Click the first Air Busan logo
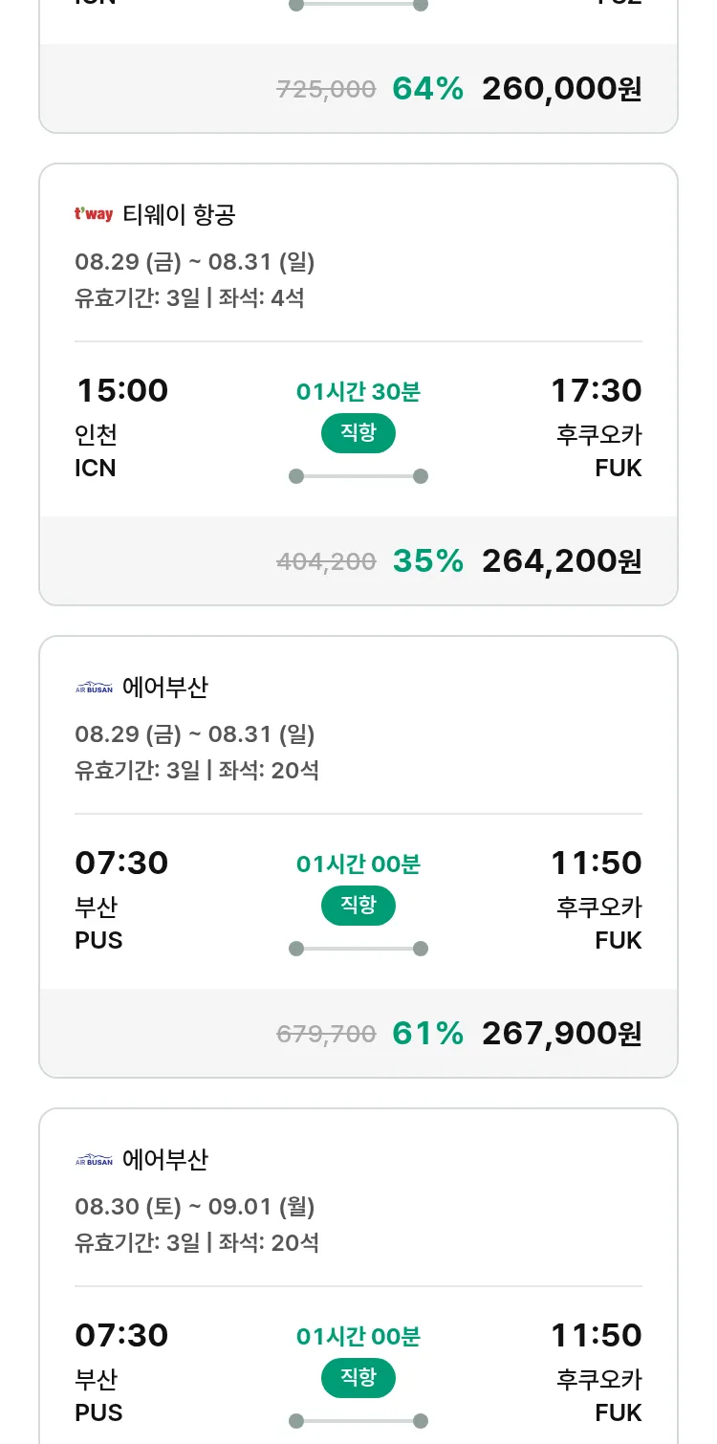Screen dimensions: 717x1444 point(94,687)
